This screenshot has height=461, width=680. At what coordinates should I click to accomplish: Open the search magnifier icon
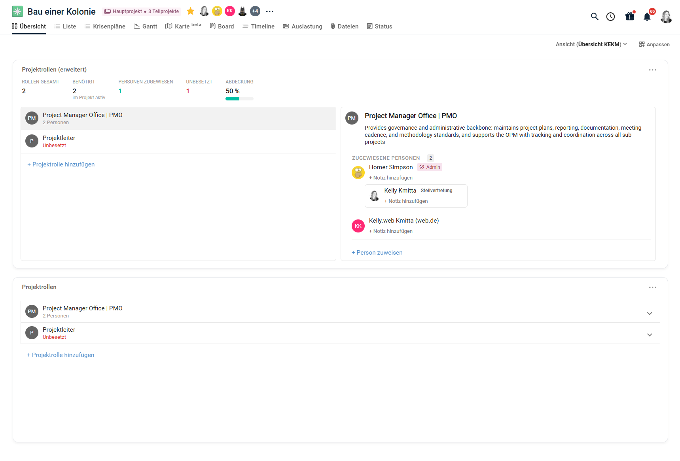595,17
